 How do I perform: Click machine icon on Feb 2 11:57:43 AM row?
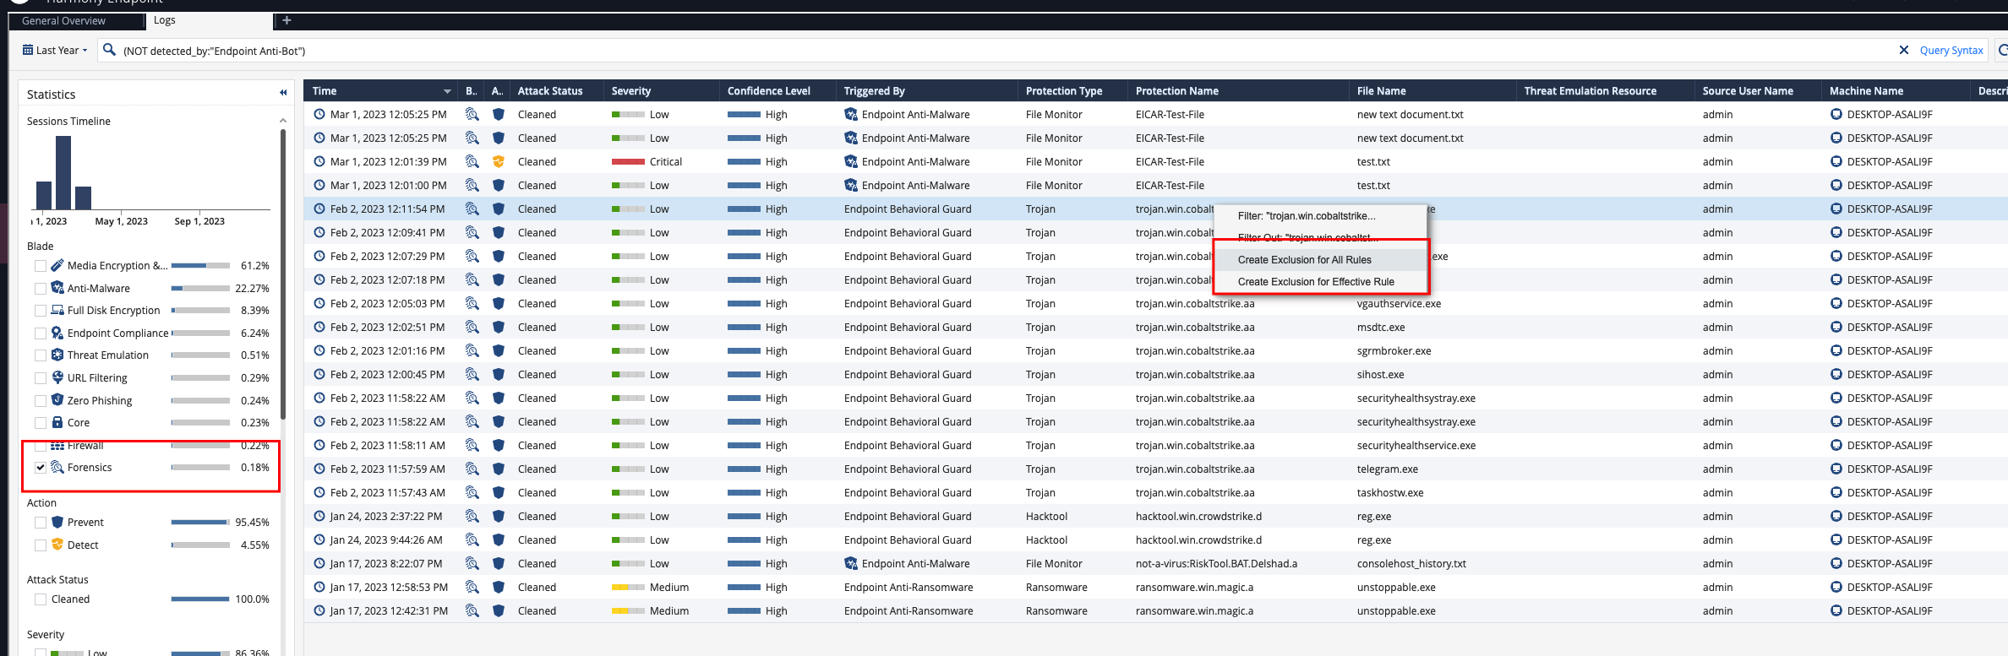pyautogui.click(x=1836, y=492)
